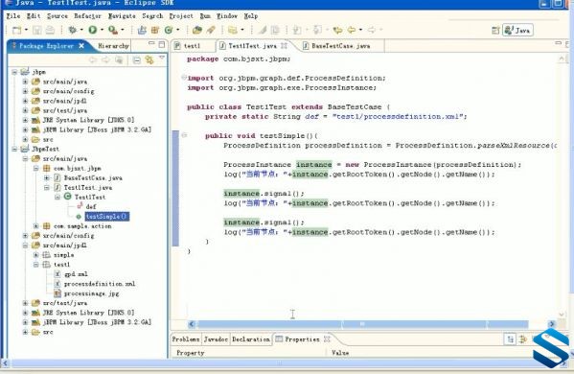The width and height of the screenshot is (574, 374).
Task: Open the New wizard dropdown arrow
Action: click(x=26, y=30)
